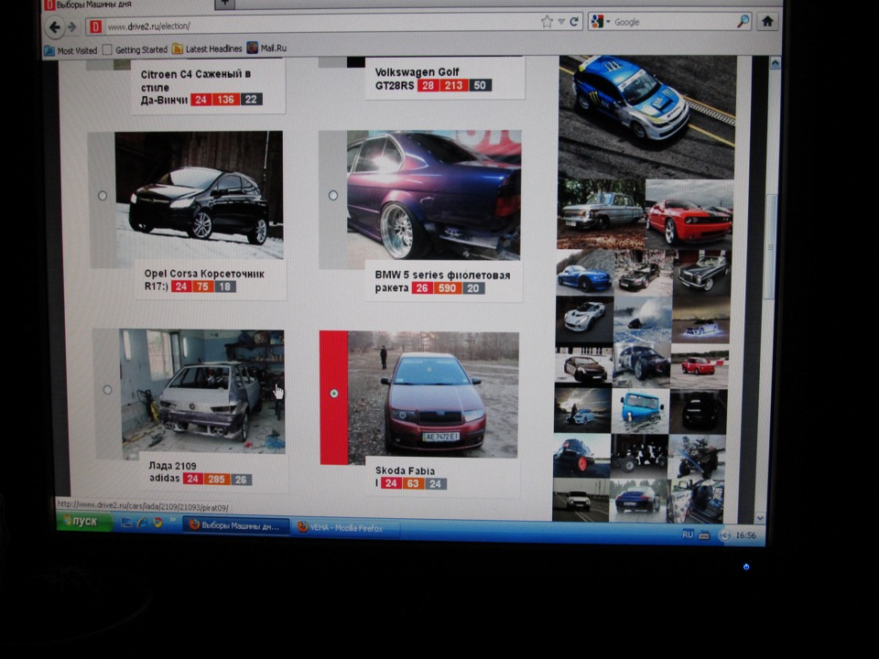Open the Getting Started bookmark
The width and height of the screenshot is (879, 659).
pos(136,49)
